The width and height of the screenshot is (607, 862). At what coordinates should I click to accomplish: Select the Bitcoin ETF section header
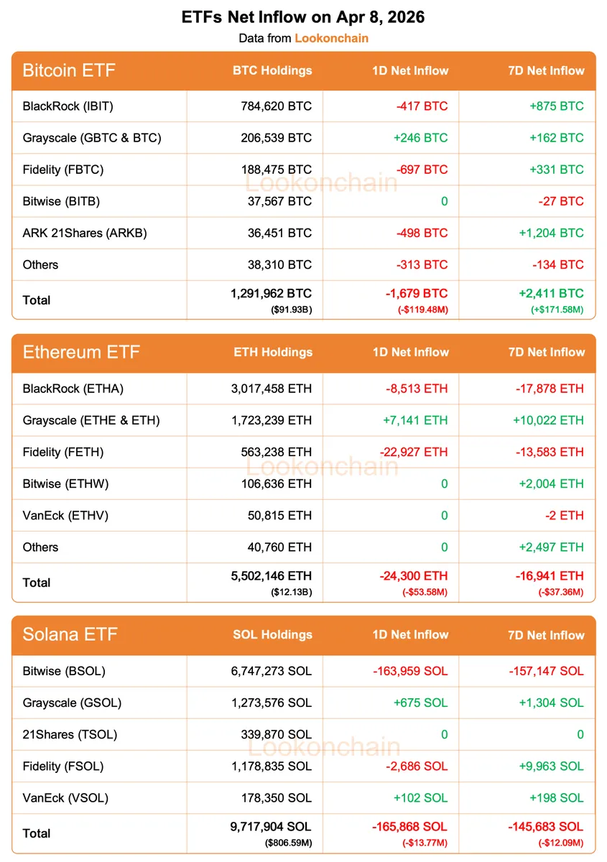[69, 70]
